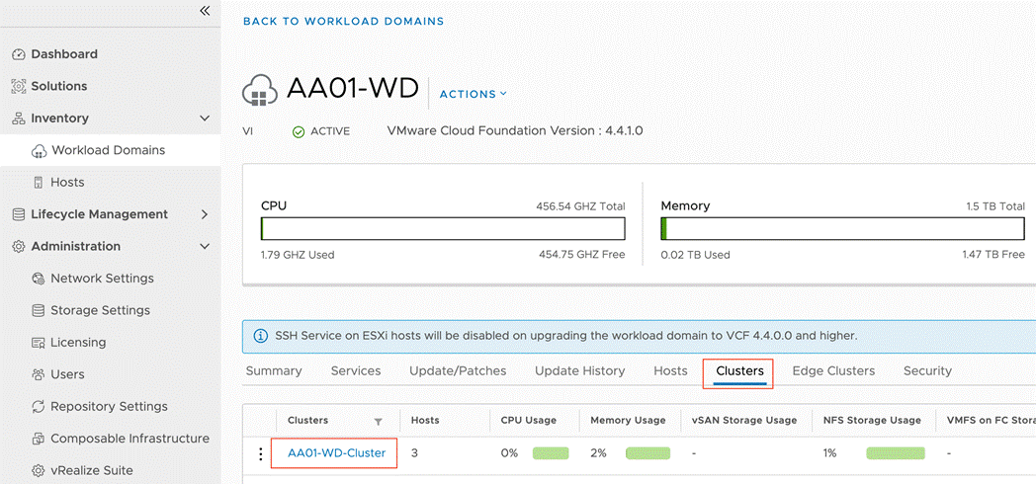Click the CPU Usage column header
This screenshot has width=1036, height=484.
529,421
